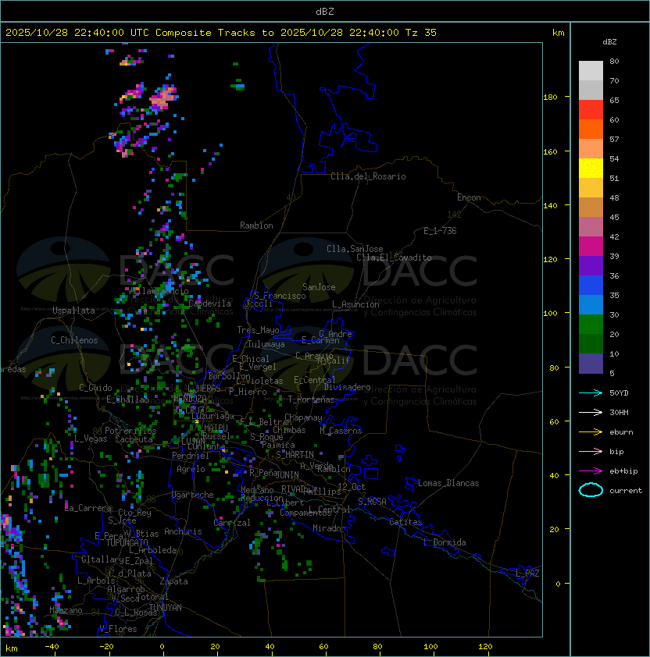Image resolution: width=650 pixels, height=657 pixels.
Task: Click the C_Chilenos map label
Action: 74,340
